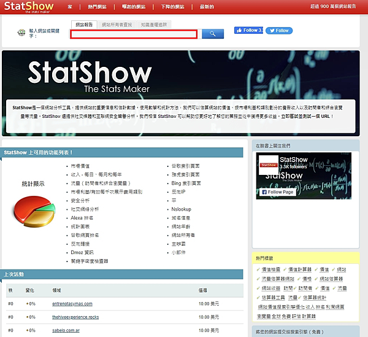Click the Nslookup feature list item
Image resolution: width=368 pixels, height=337 pixels.
pos(181,209)
